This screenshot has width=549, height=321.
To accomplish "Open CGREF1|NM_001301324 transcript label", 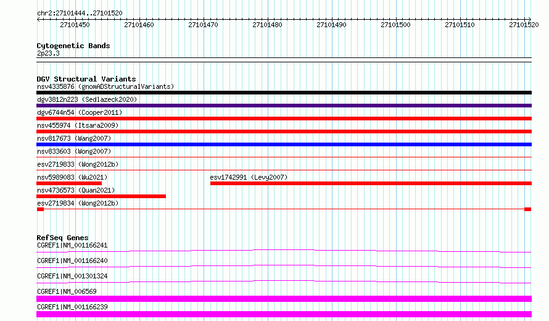I will click(x=72, y=276).
